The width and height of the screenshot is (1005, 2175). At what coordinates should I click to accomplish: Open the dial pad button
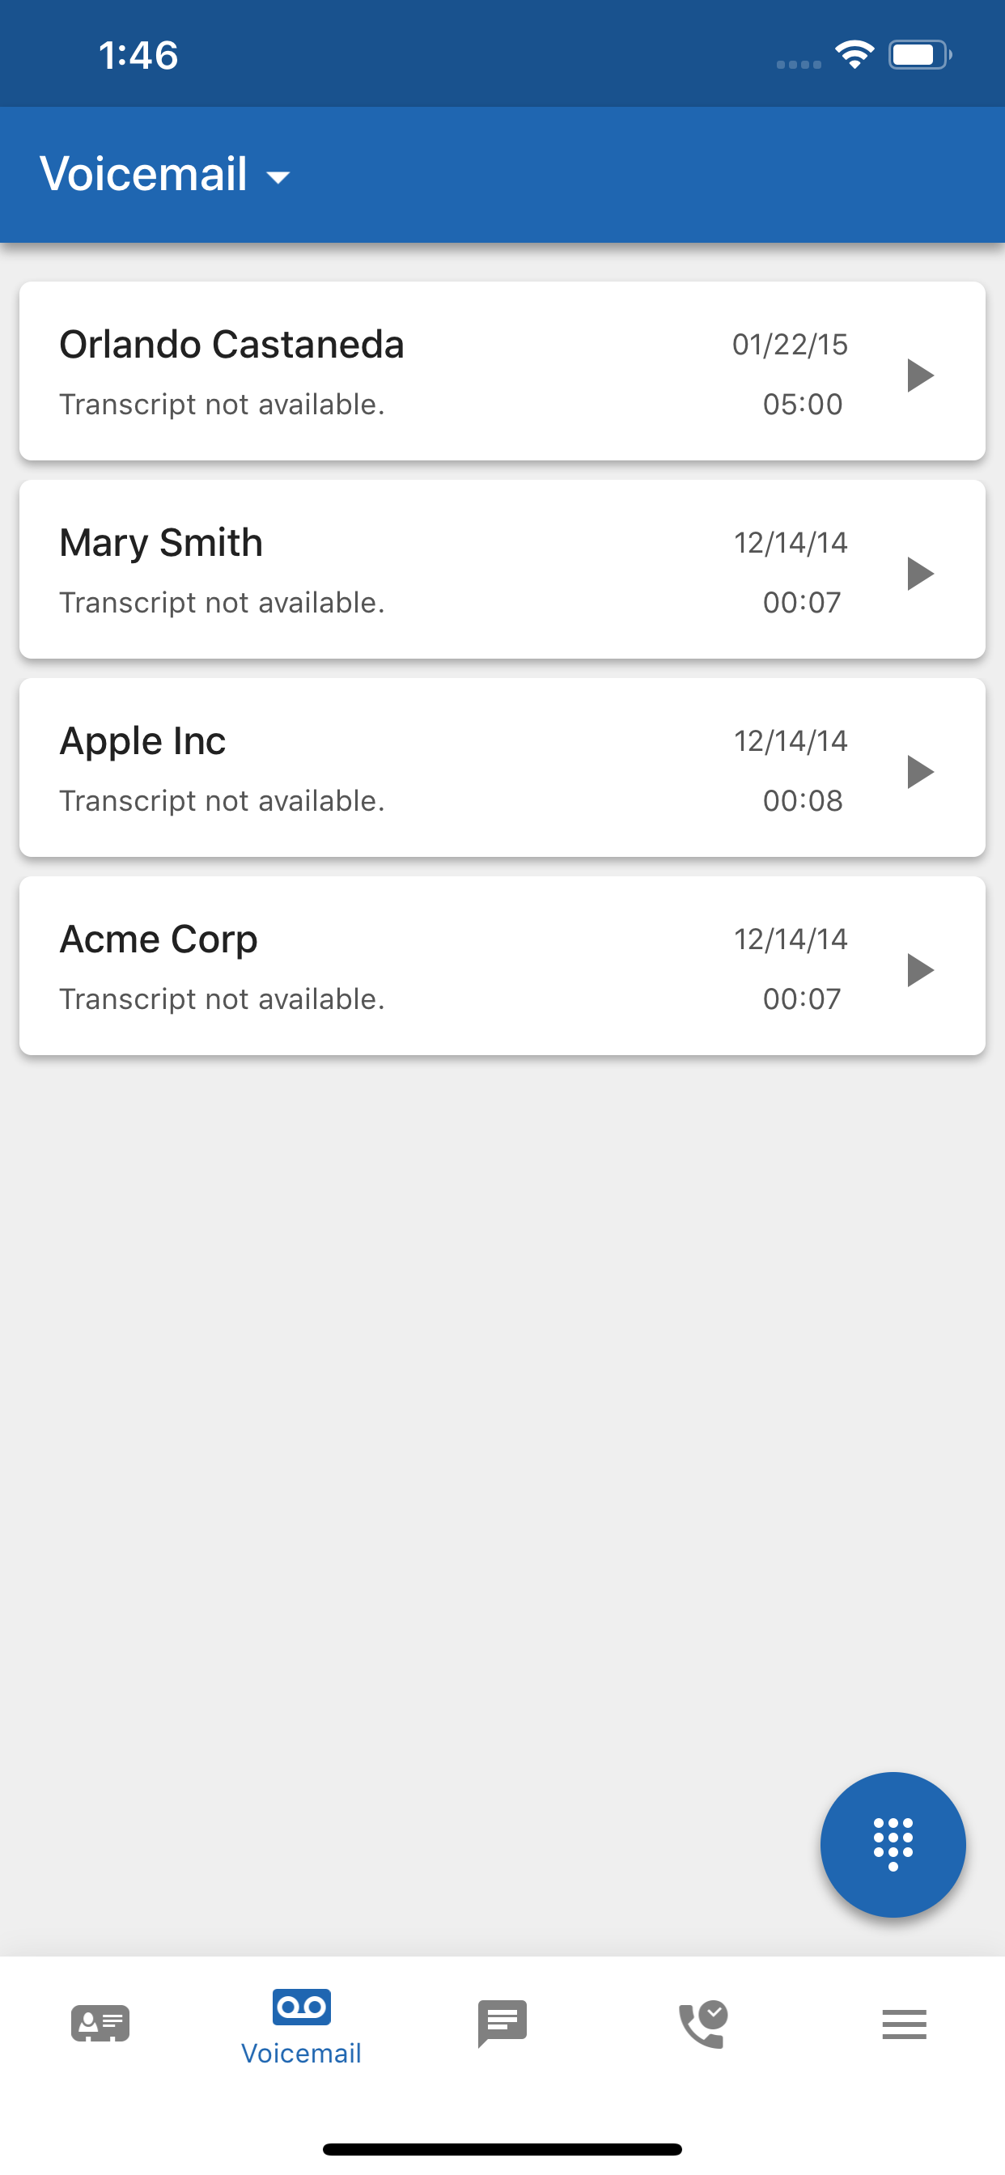tap(893, 1844)
